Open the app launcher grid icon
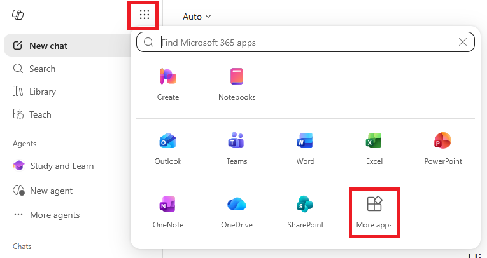 point(144,15)
